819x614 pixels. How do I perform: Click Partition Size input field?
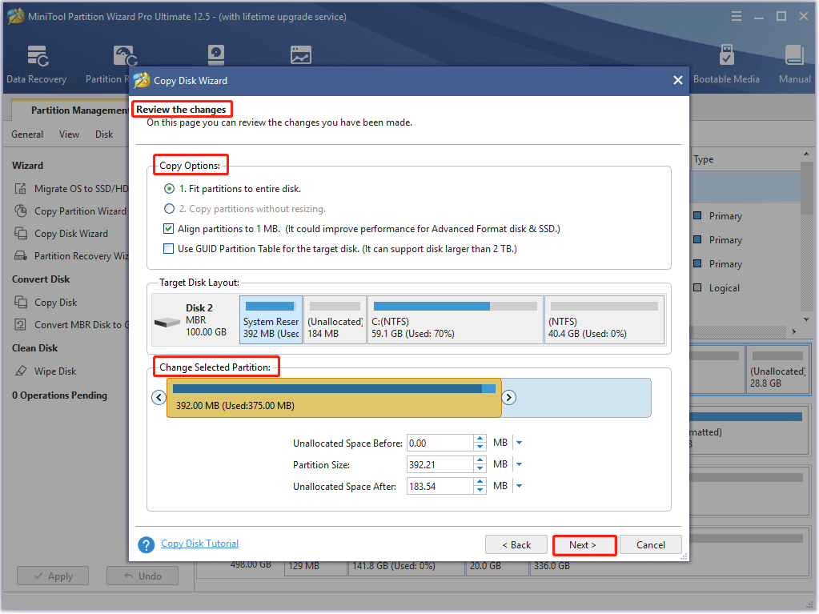[x=440, y=464]
